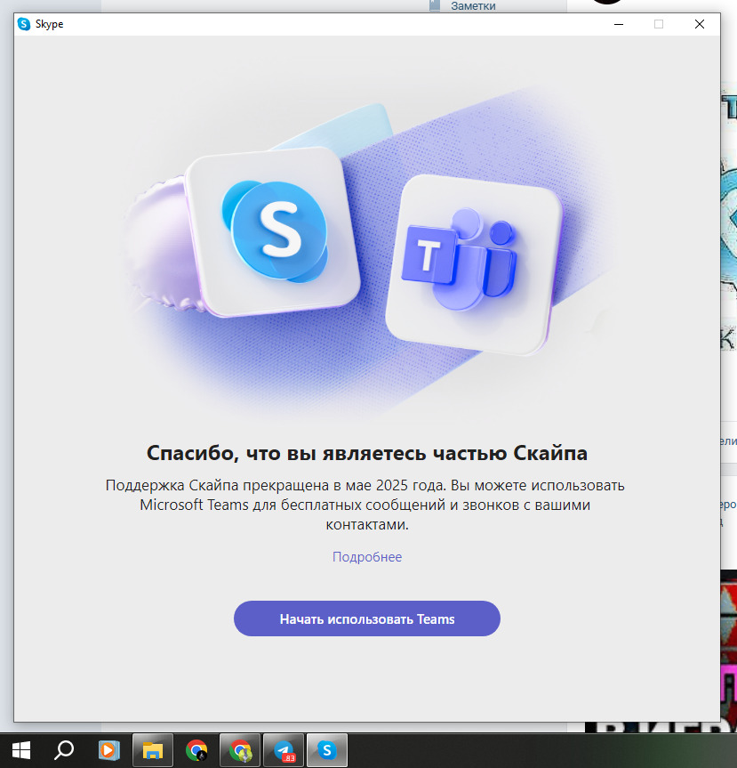
Task: Open the Windows Start menu
Action: pos(21,750)
